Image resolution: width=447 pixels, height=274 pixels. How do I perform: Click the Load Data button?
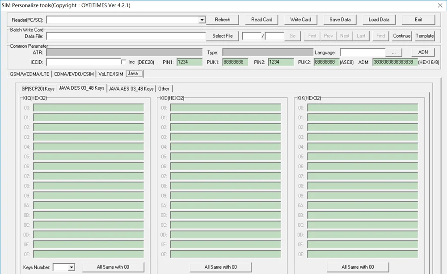click(x=379, y=20)
